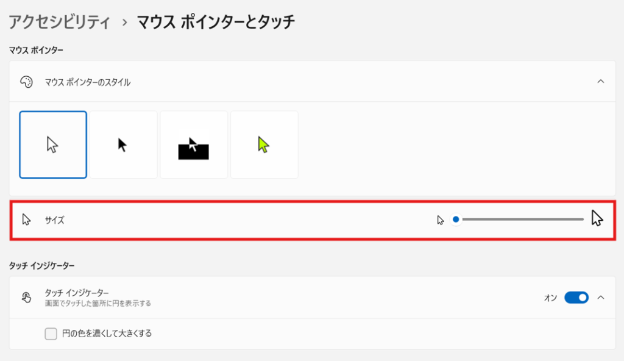The width and height of the screenshot is (624, 361).
Task: Click the pointer icon beside サイズ label
Action: (26, 220)
